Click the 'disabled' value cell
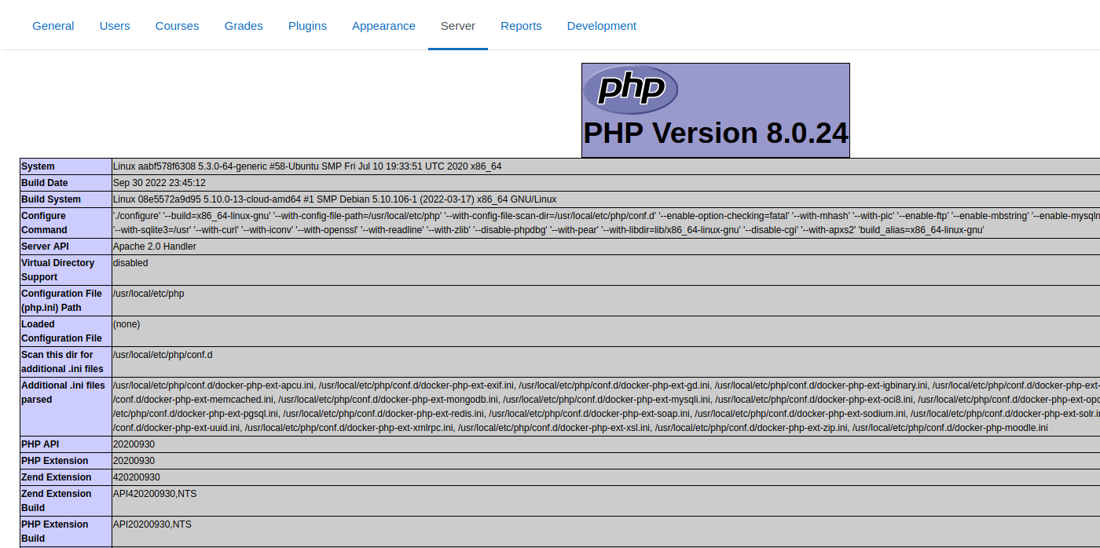 click(x=606, y=270)
